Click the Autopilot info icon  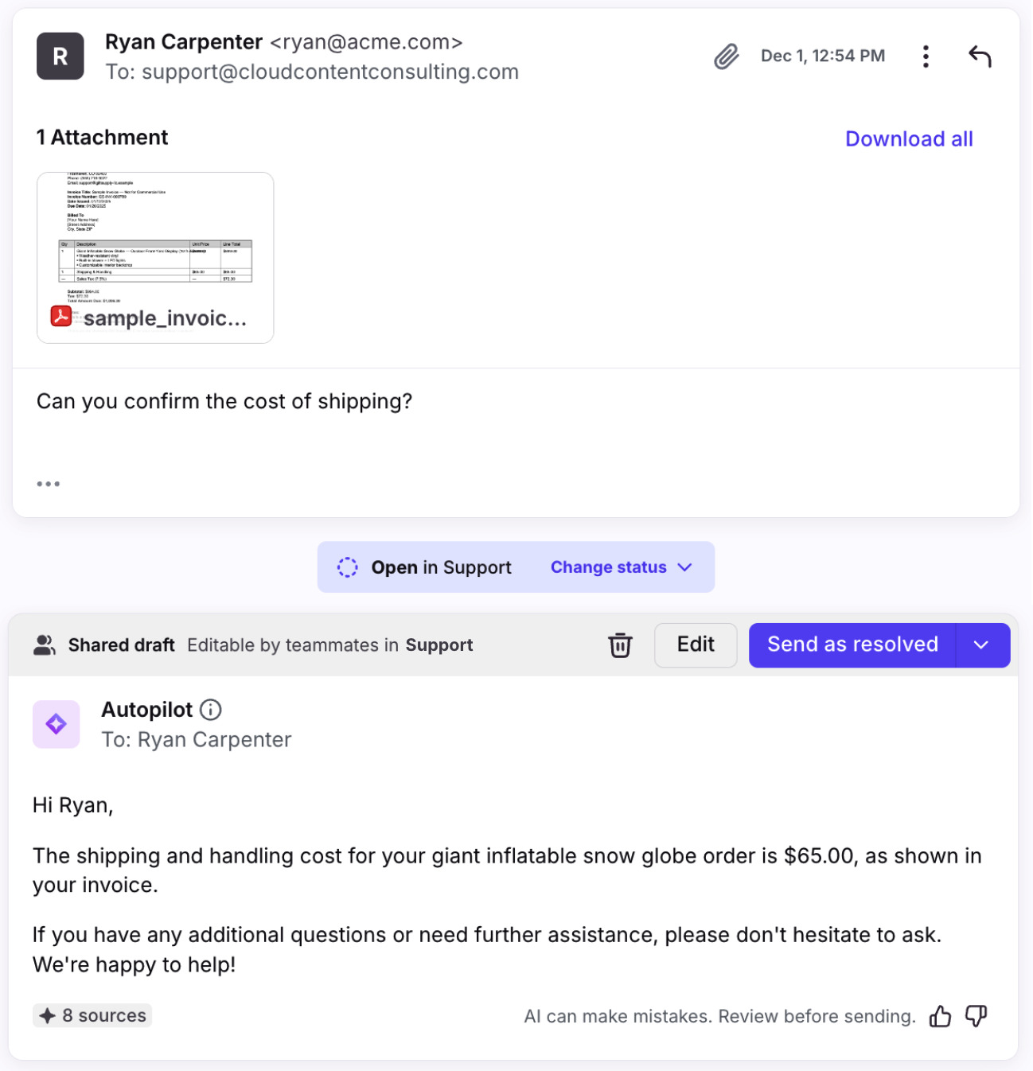click(211, 710)
